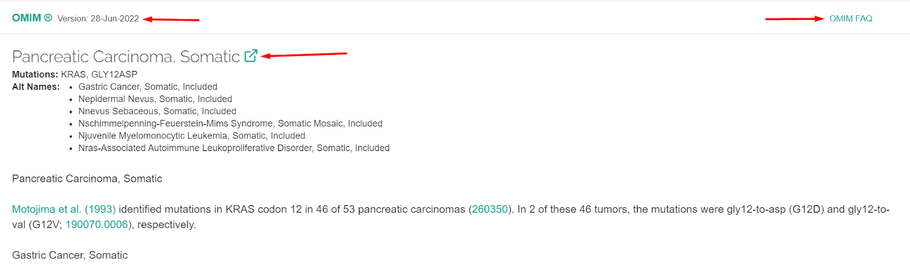
Task: Open the external link icon beside the title
Action: (251, 56)
